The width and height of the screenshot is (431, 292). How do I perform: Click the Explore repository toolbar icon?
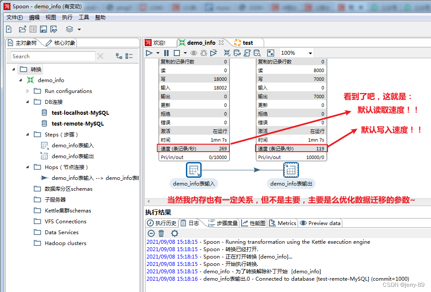tap(33, 29)
